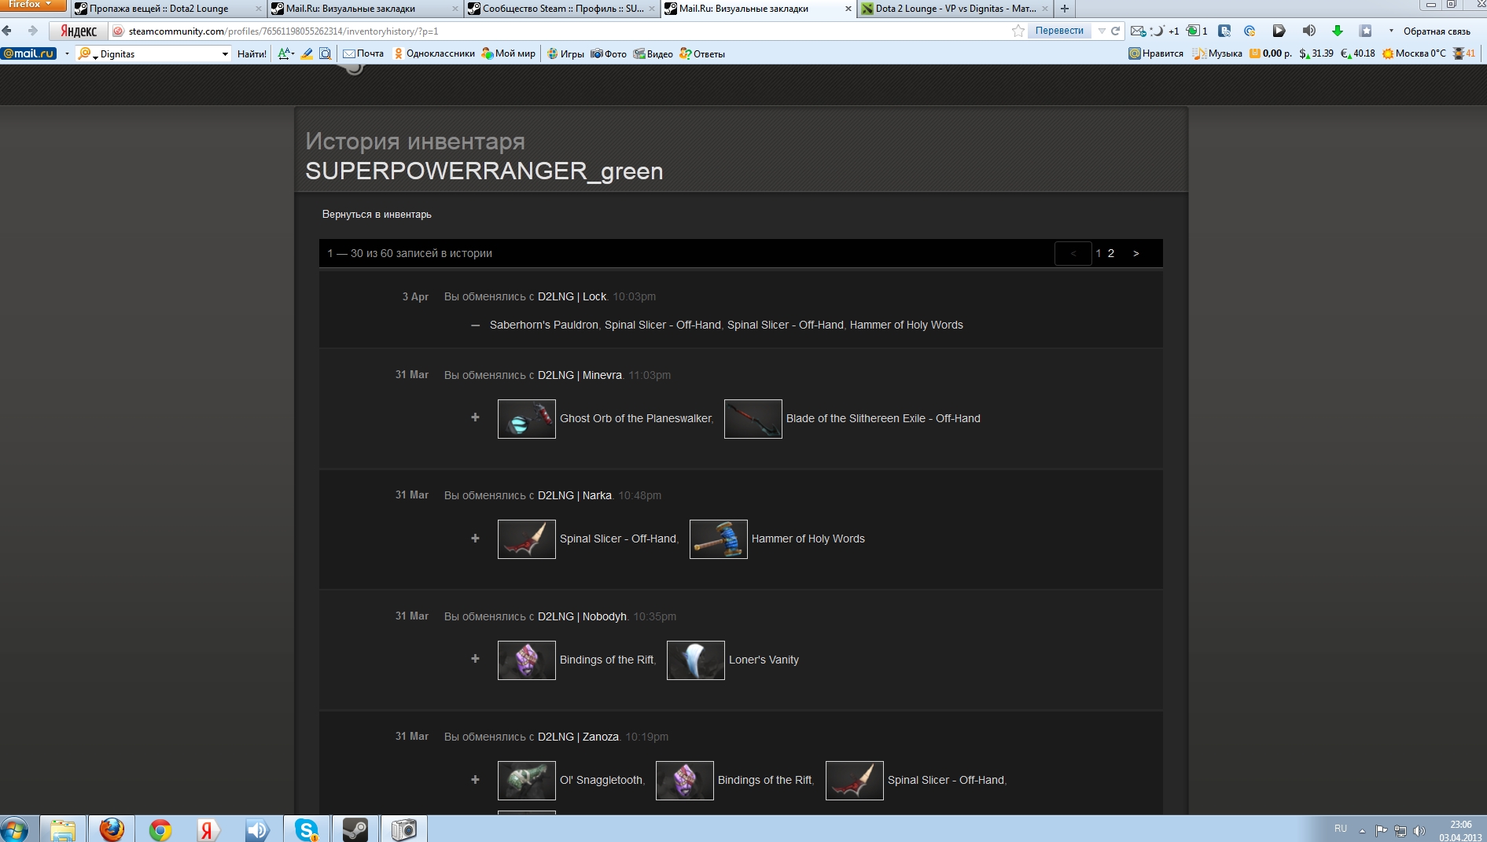Click the bookmarks star toolbar button
1487x842 pixels.
point(1366,31)
